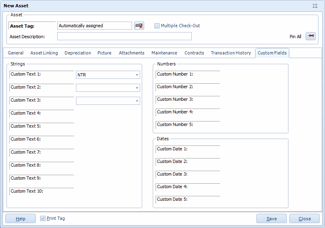This screenshot has height=228, width=325.
Task: View the Transaction History tab
Action: [x=231, y=53]
